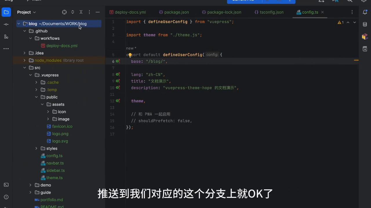Open the Documentation book icon on right sidebar
The image size is (371, 208).
365,49
